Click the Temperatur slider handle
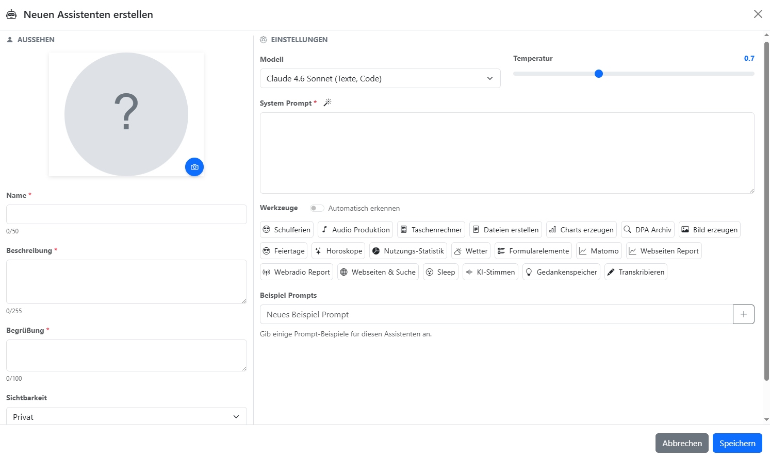Viewport: 770px width, 459px height. tap(598, 74)
